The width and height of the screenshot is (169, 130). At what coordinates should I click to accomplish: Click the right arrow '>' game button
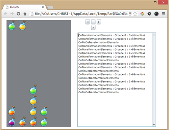(99, 22)
